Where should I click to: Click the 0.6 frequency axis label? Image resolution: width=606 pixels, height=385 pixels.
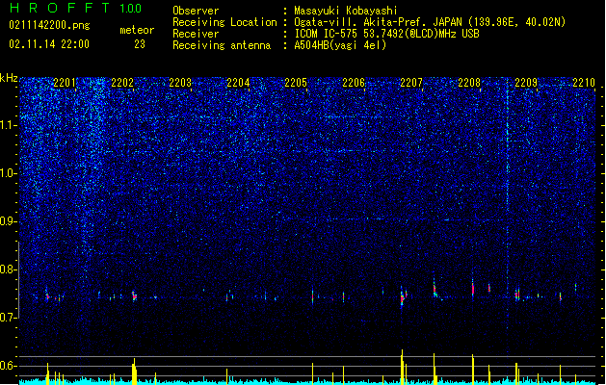9,366
